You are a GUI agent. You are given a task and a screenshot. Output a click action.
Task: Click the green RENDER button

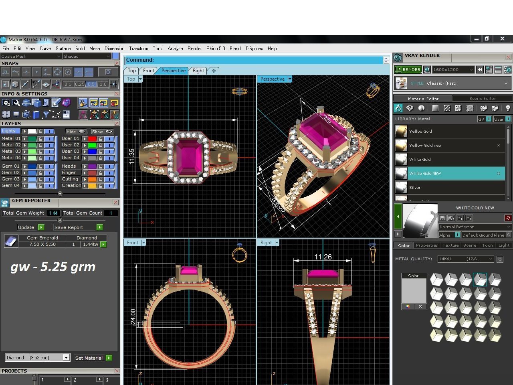408,69
